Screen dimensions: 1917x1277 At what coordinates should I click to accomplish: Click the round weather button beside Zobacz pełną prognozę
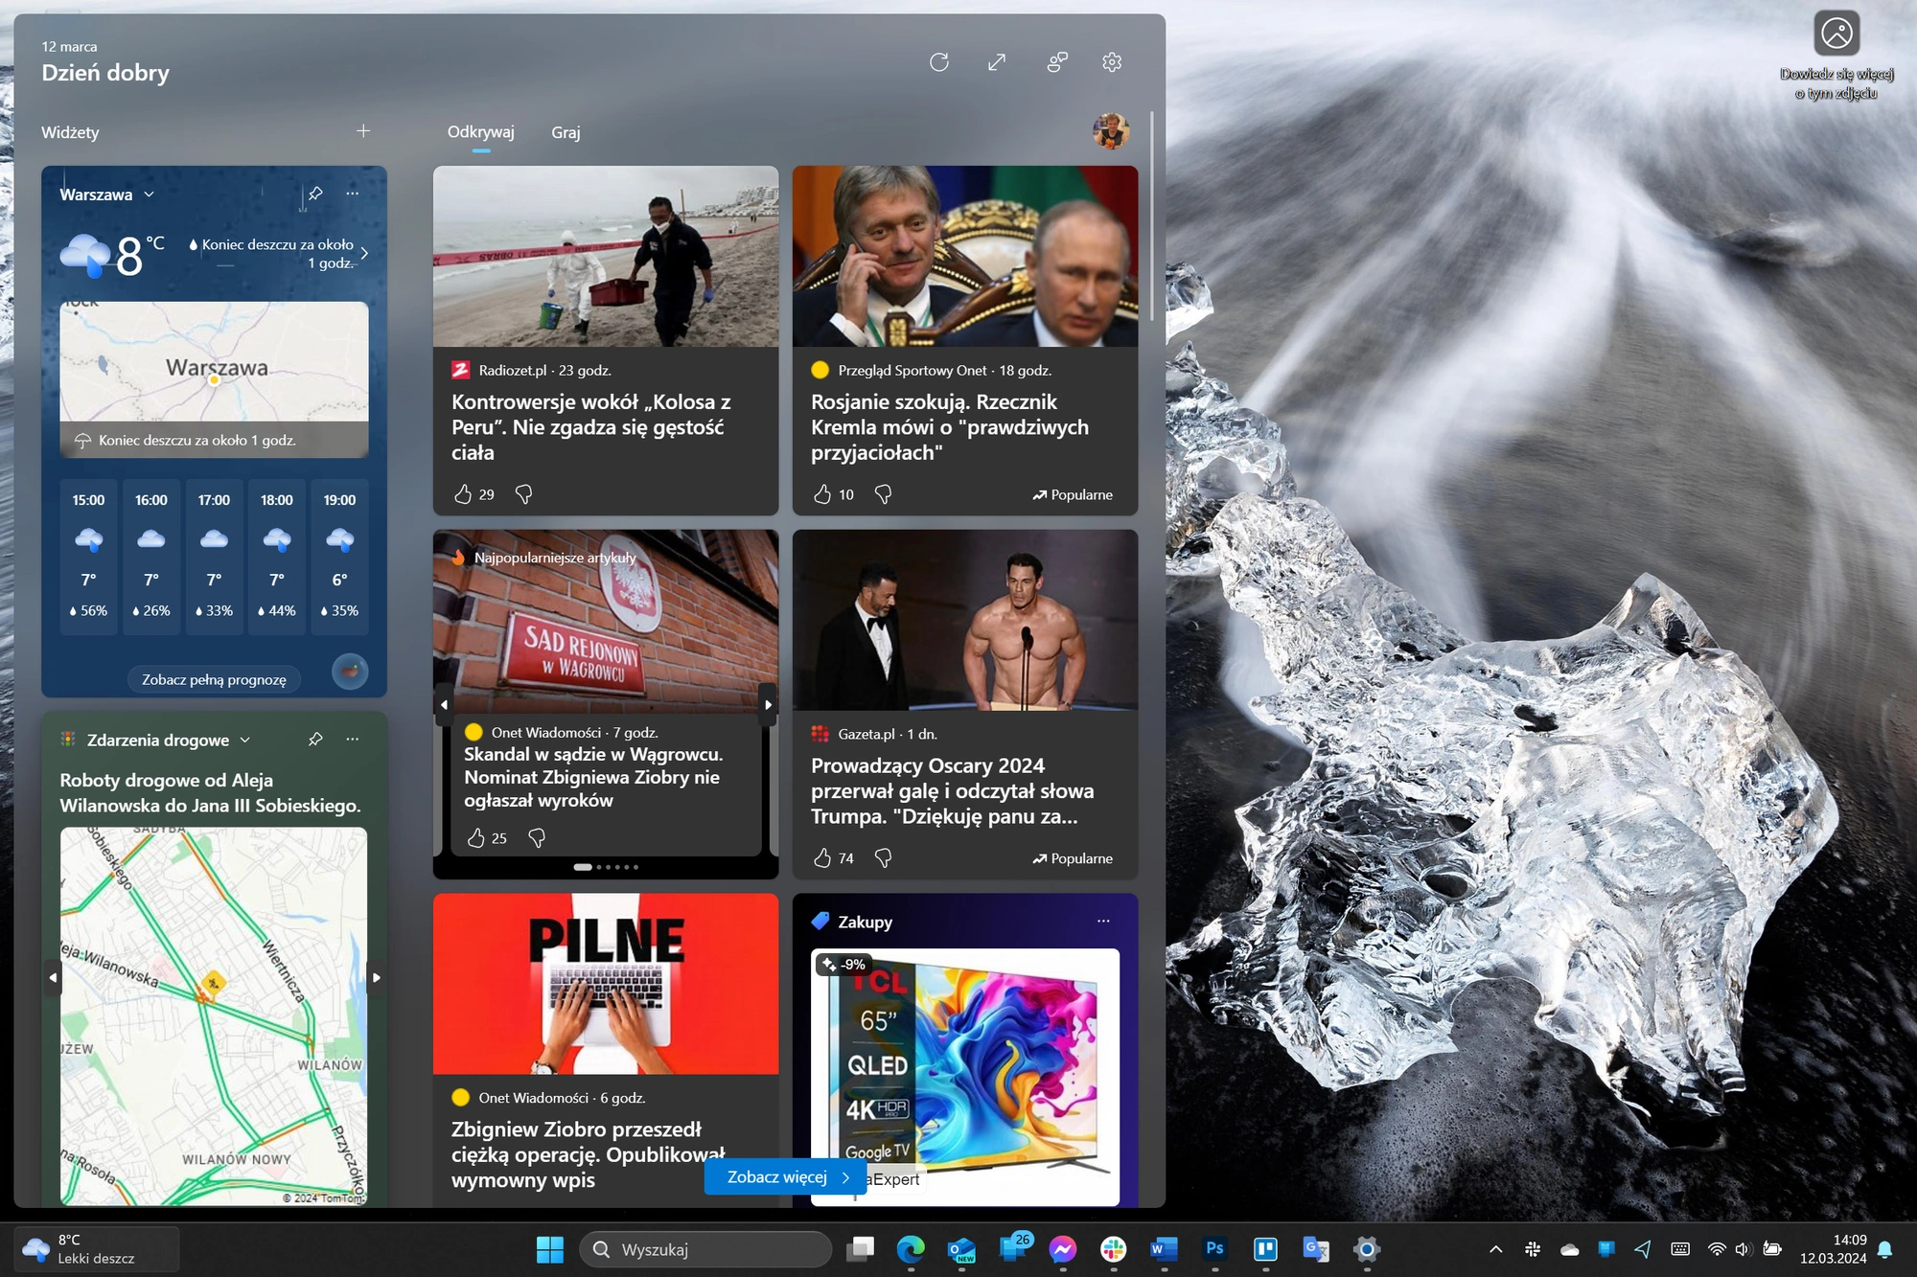350,672
